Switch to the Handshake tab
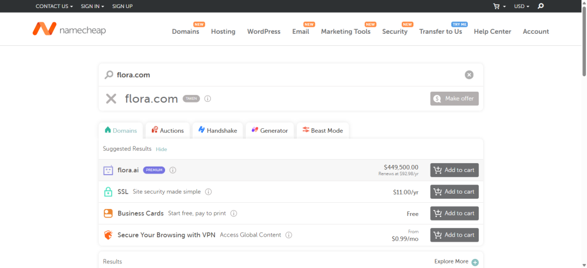The height and width of the screenshot is (268, 587). tap(217, 131)
